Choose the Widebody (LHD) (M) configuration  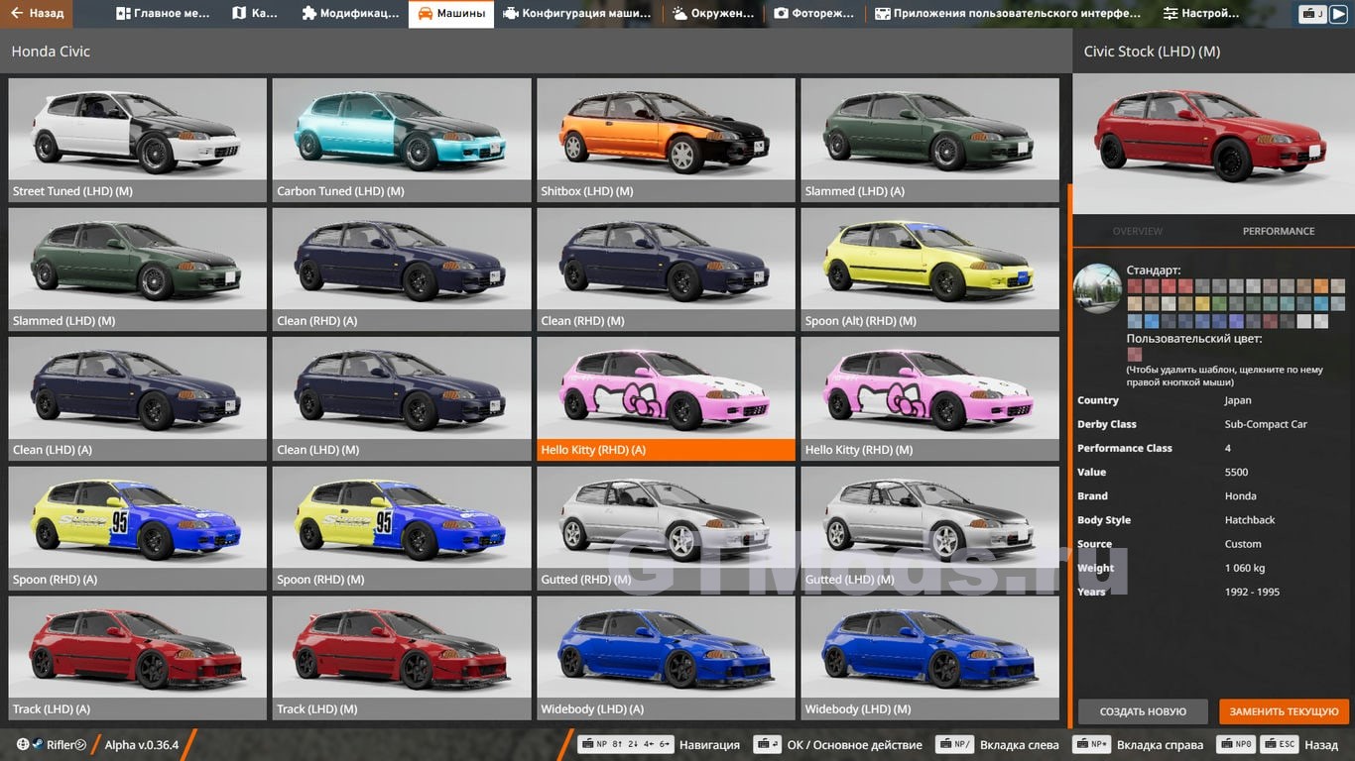click(x=929, y=657)
